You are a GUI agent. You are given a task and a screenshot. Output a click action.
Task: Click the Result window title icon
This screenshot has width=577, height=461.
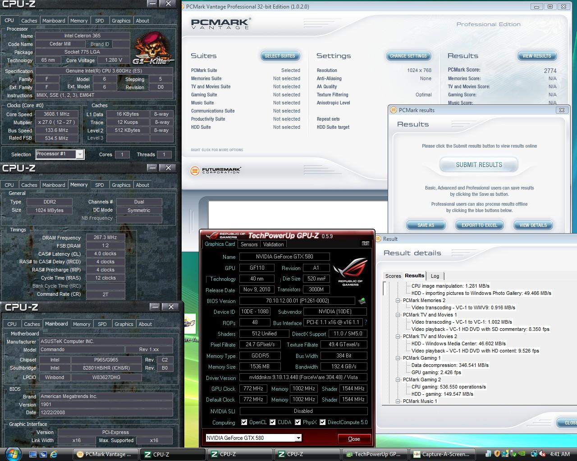[x=378, y=239]
